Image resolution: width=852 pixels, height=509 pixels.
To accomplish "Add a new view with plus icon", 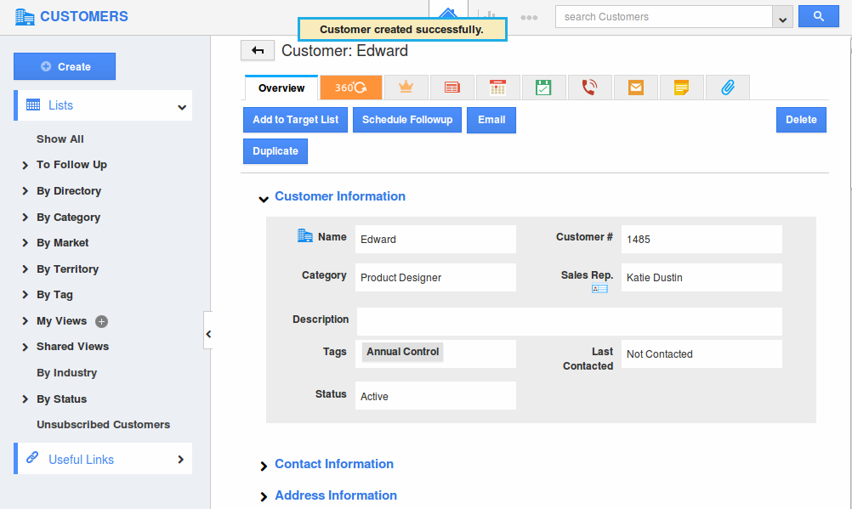I will [x=101, y=321].
